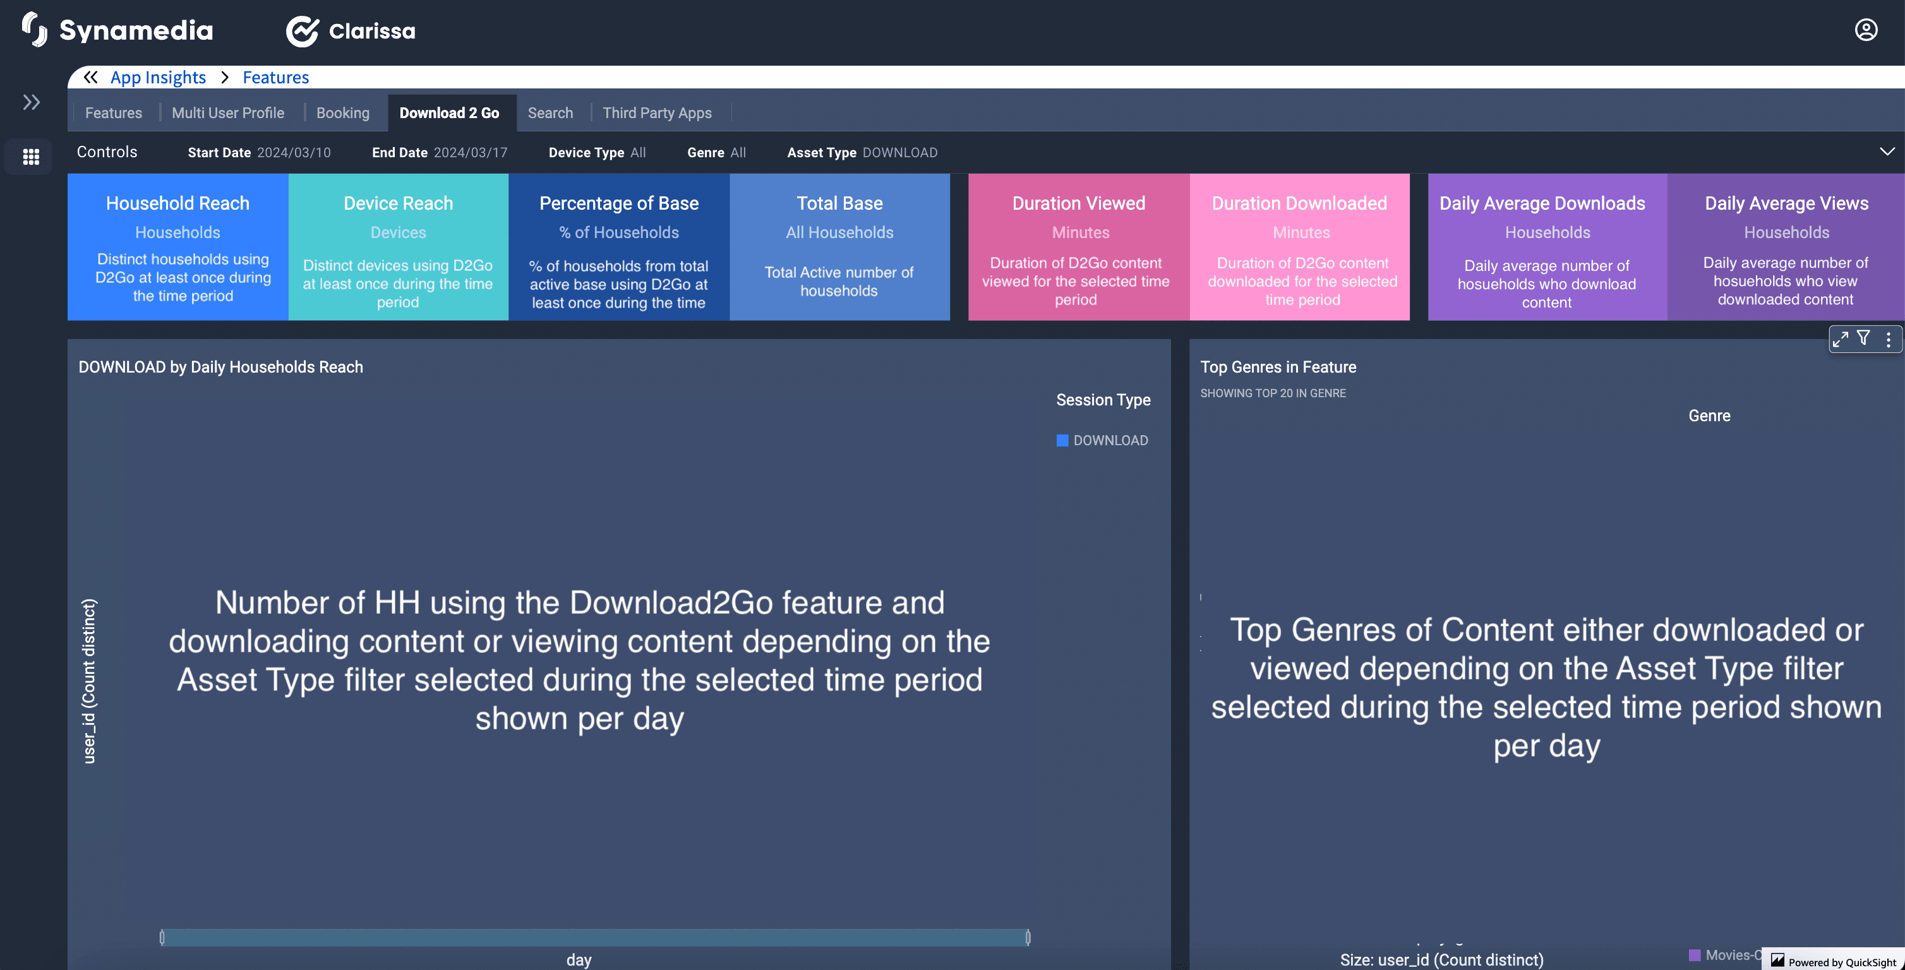Click the user account profile icon
Image resolution: width=1905 pixels, height=970 pixels.
(1865, 30)
